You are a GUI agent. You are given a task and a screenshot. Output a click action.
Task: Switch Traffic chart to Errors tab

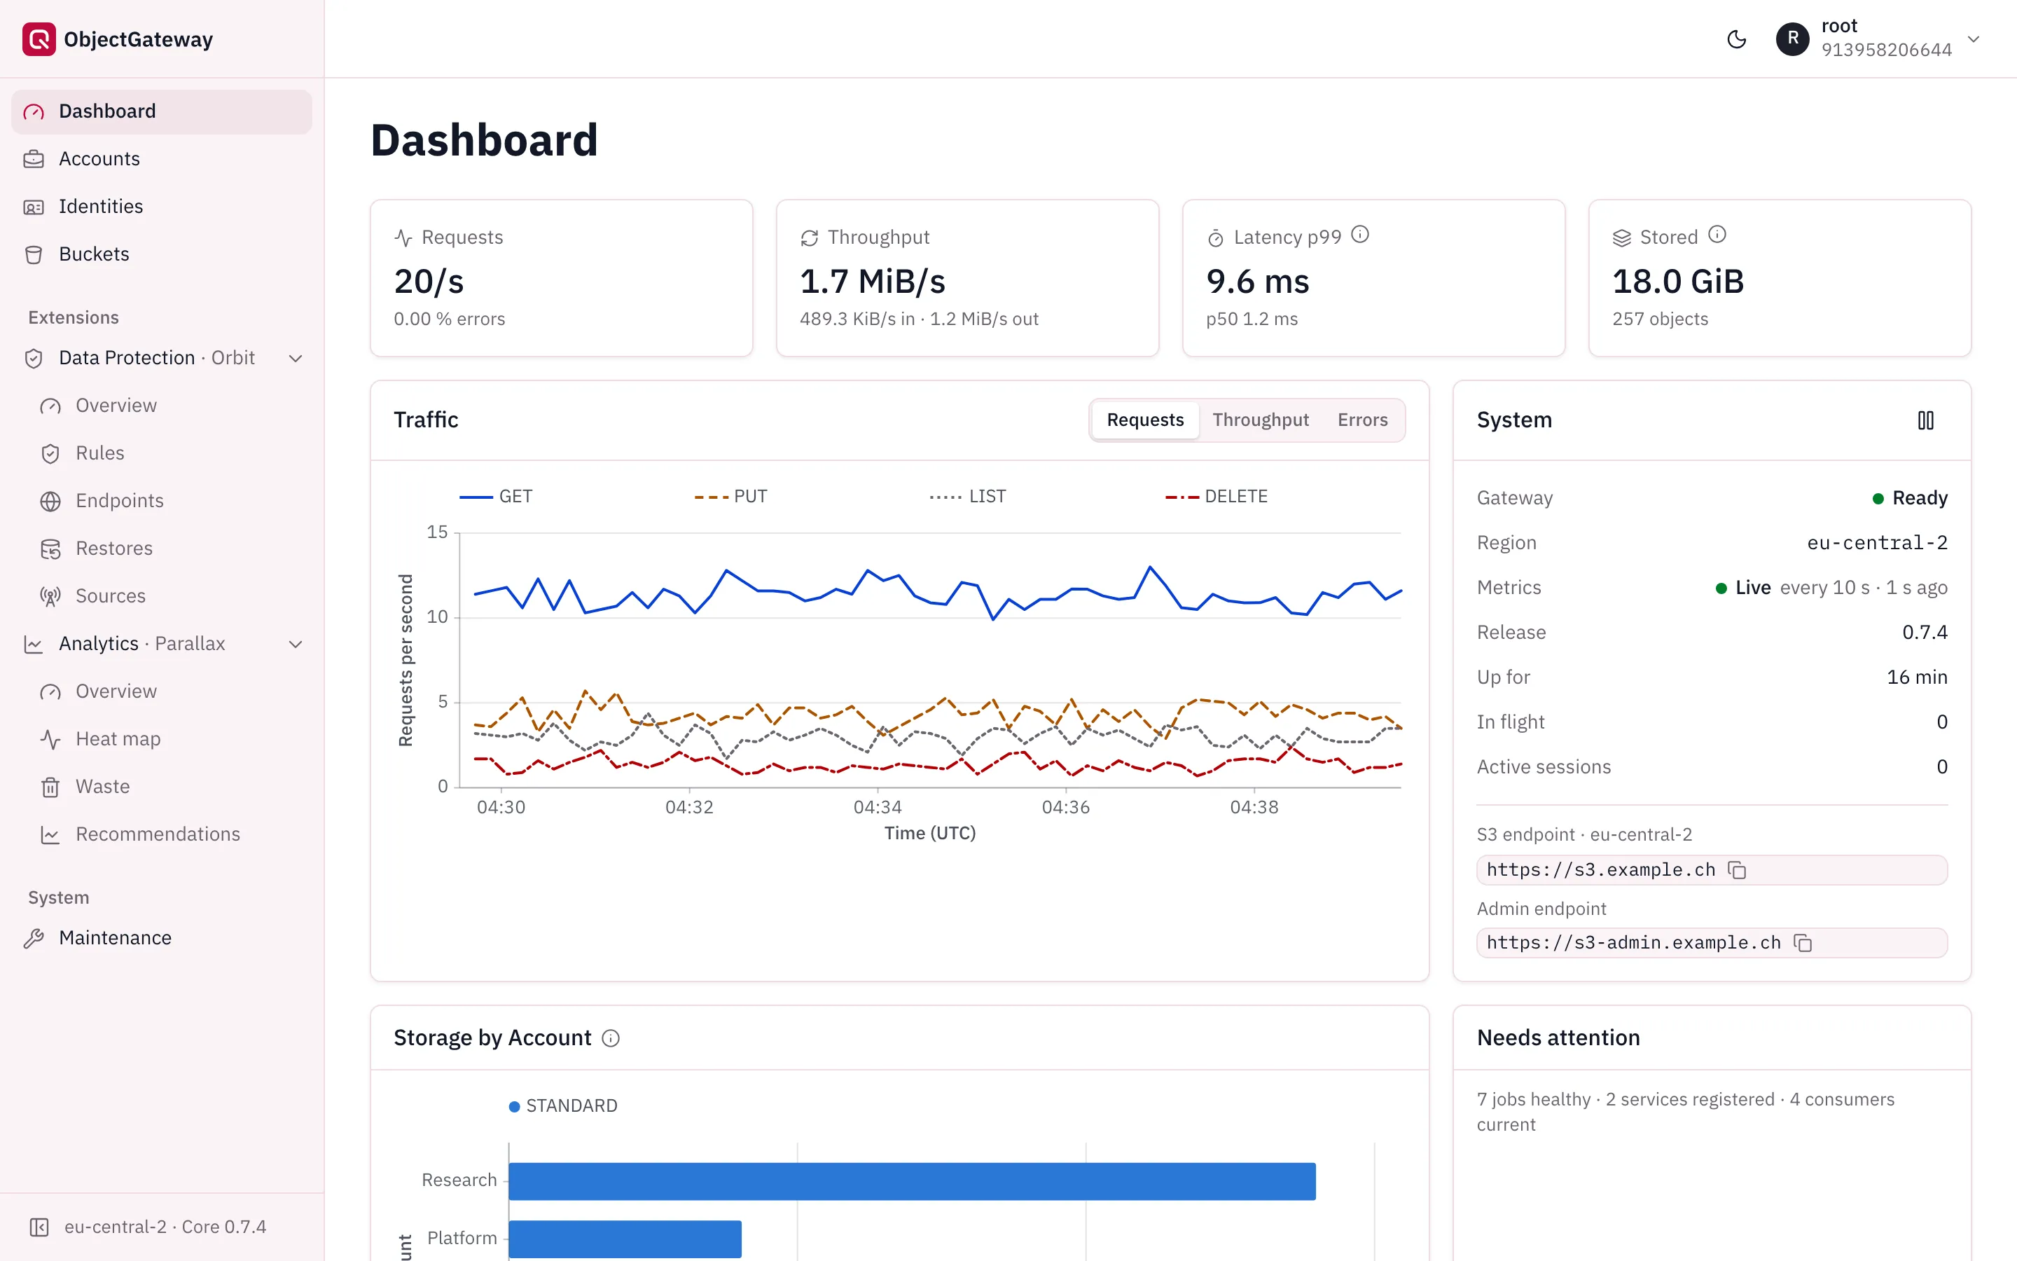(1362, 420)
